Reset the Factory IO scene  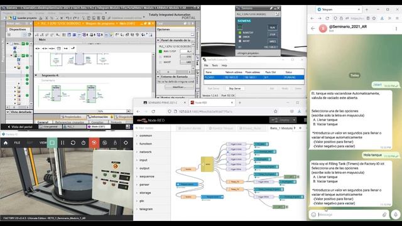(x=73, y=143)
